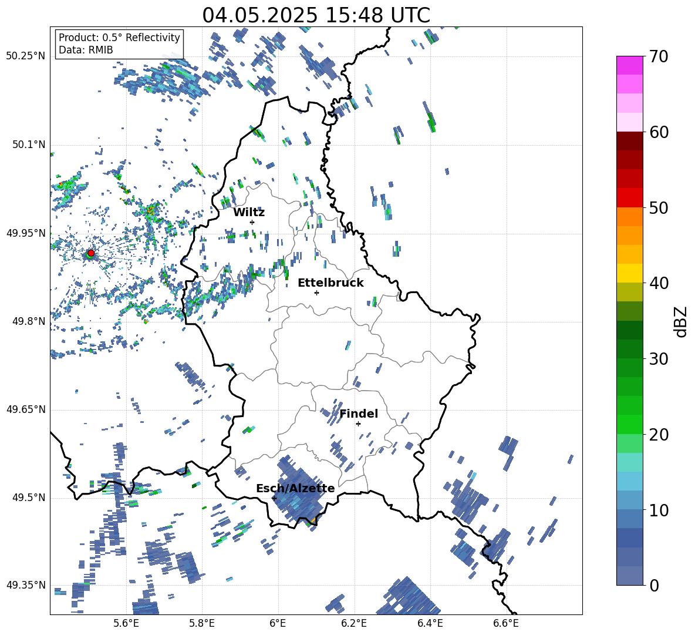695x635 pixels.
Task: Click the Findel city label
Action: coord(359,414)
